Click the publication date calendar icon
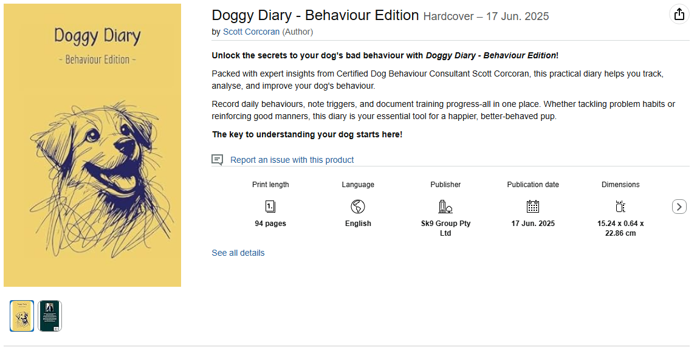 pyautogui.click(x=533, y=207)
